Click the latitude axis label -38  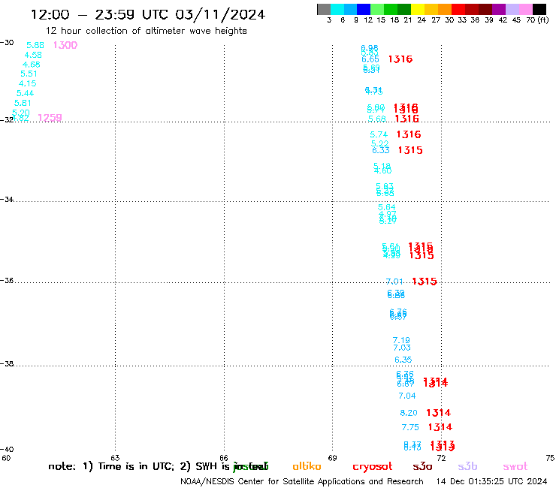tap(7, 364)
